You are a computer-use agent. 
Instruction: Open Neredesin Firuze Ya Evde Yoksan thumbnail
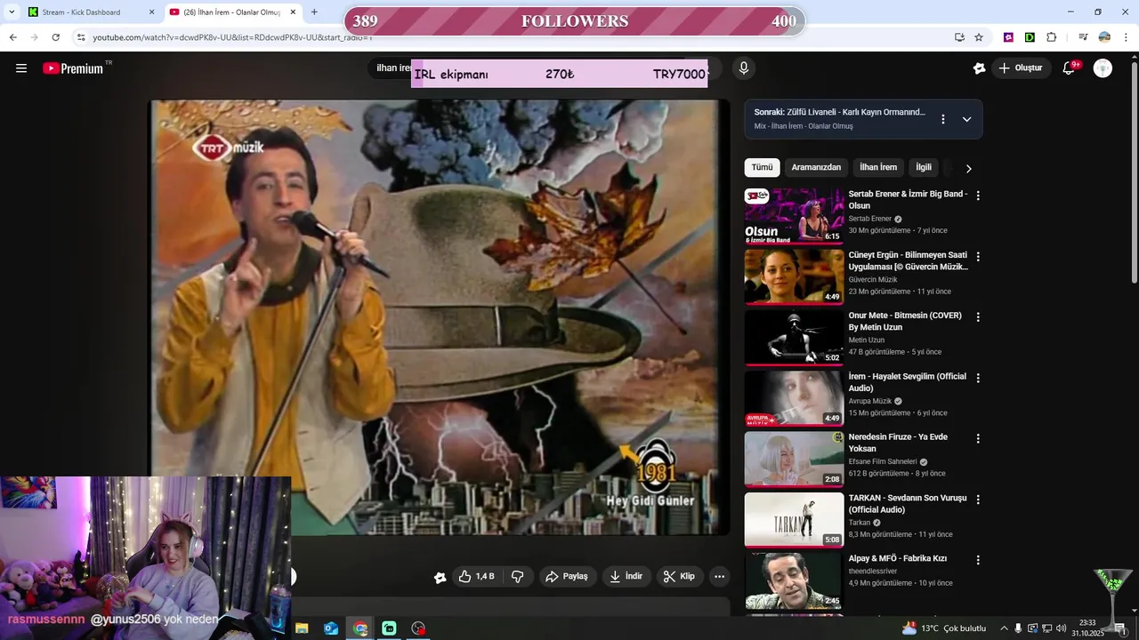pos(795,459)
